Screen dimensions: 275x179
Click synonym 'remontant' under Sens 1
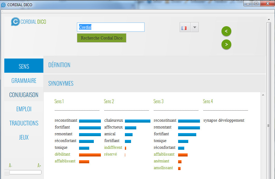click(x=63, y=134)
